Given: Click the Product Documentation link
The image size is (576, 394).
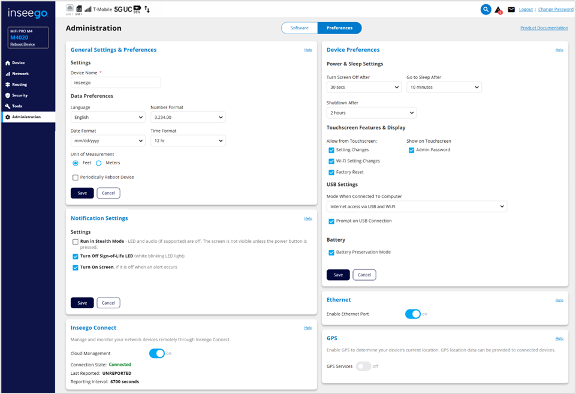Looking at the screenshot, I should pyautogui.click(x=544, y=28).
